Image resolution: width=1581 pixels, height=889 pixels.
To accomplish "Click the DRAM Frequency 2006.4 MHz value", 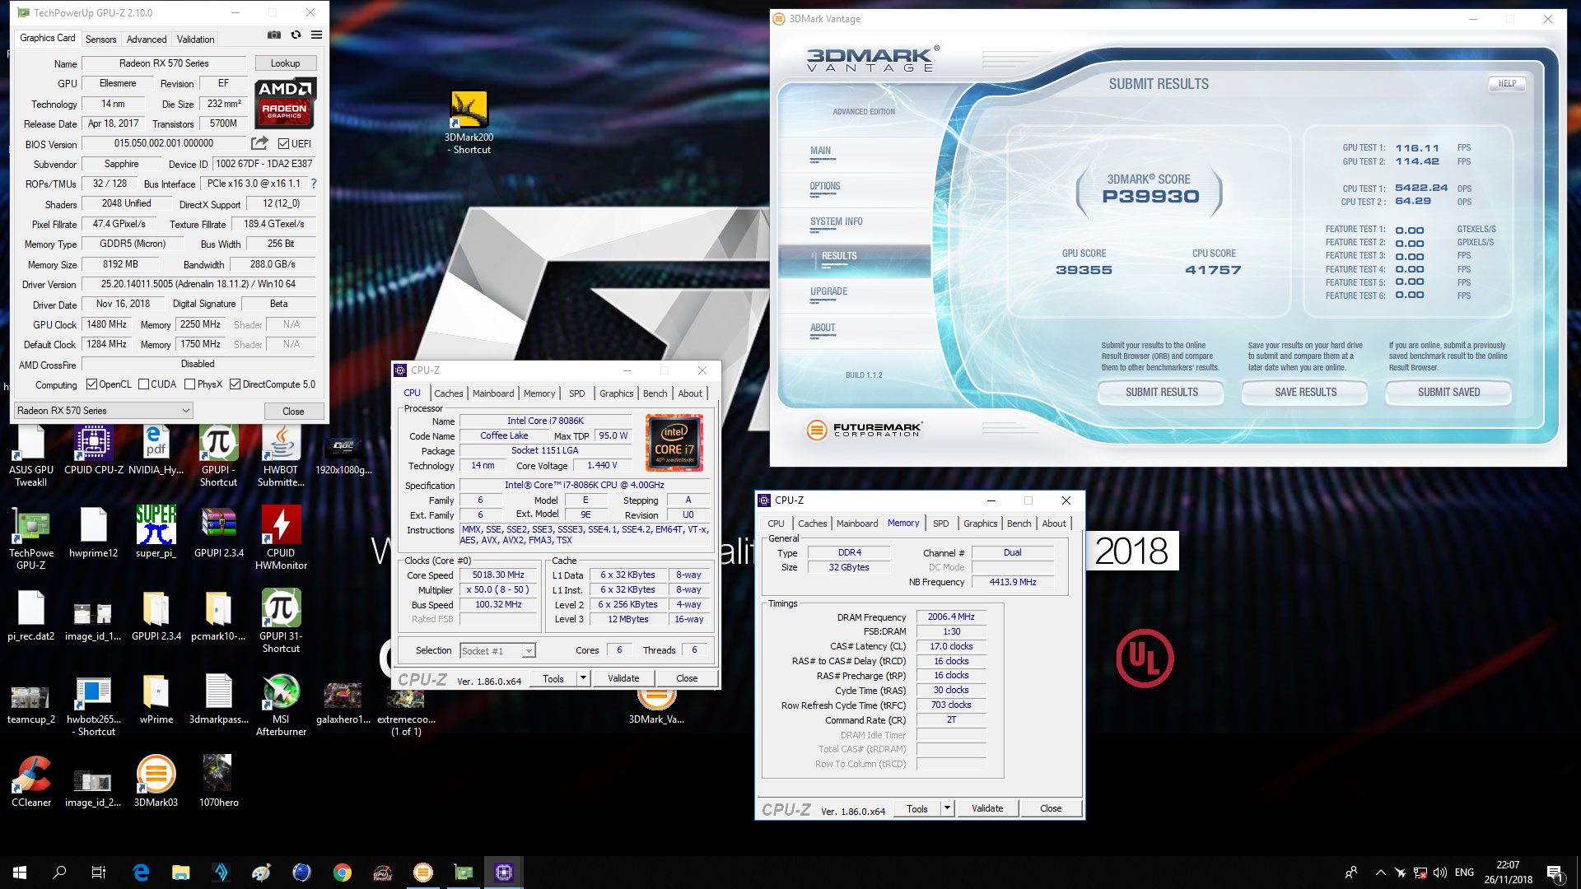I will click(x=951, y=617).
